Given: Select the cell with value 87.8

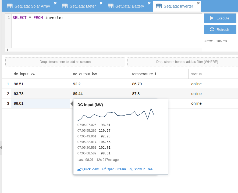Looking at the screenshot, I should pyautogui.click(x=159, y=94).
